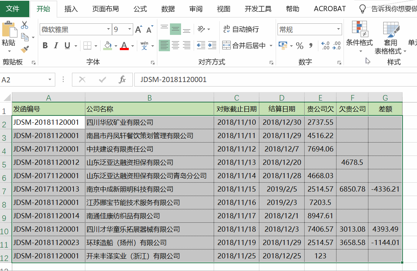Open font group dialog launcher

coord(152,63)
